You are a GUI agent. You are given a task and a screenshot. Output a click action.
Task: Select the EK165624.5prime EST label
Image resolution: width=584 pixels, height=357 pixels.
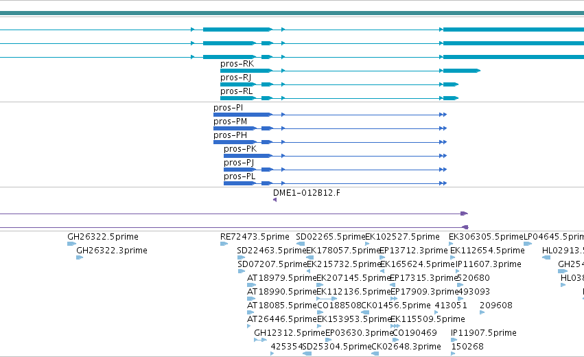tap(418, 264)
